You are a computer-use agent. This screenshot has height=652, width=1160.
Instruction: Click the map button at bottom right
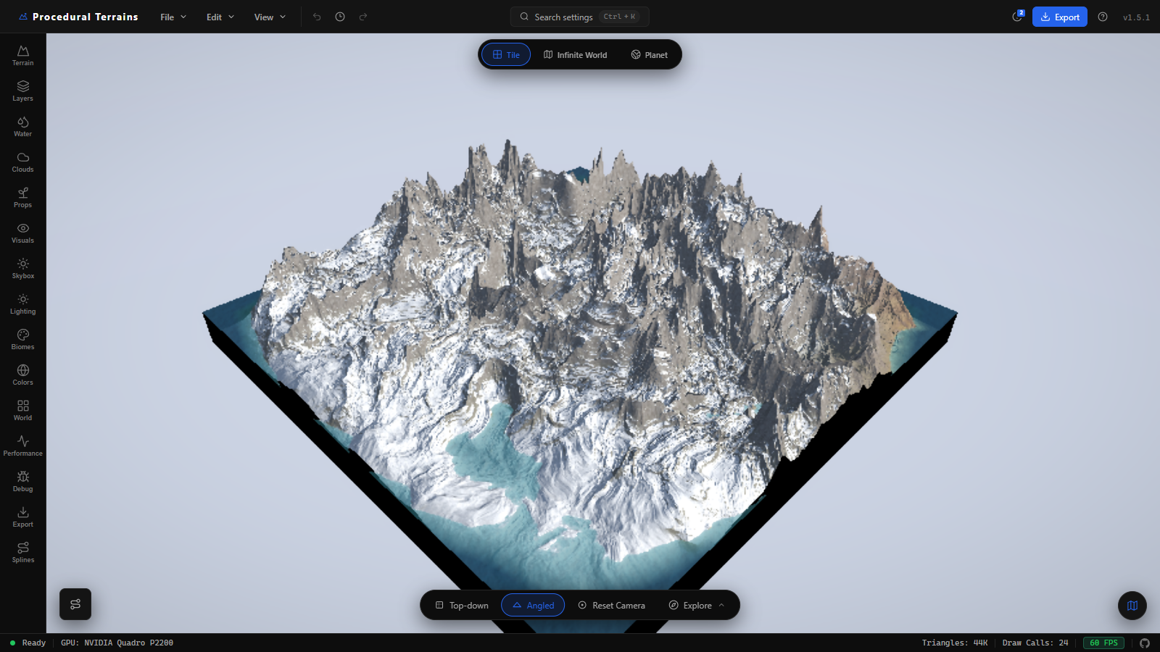pos(1132,606)
